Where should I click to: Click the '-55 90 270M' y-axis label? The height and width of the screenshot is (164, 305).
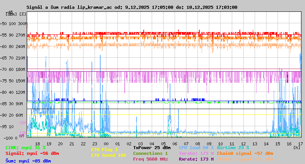pos(13,35)
